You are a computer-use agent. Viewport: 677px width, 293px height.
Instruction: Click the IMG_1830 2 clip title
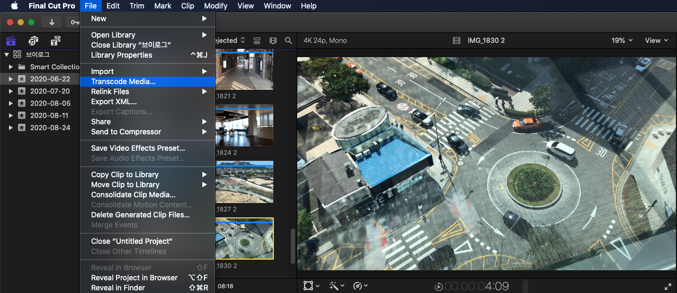[486, 41]
